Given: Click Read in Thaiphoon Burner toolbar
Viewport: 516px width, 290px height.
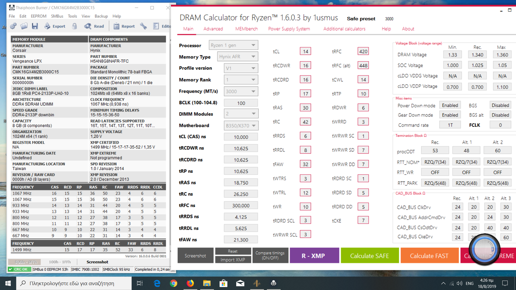Looking at the screenshot, I should coord(94,26).
